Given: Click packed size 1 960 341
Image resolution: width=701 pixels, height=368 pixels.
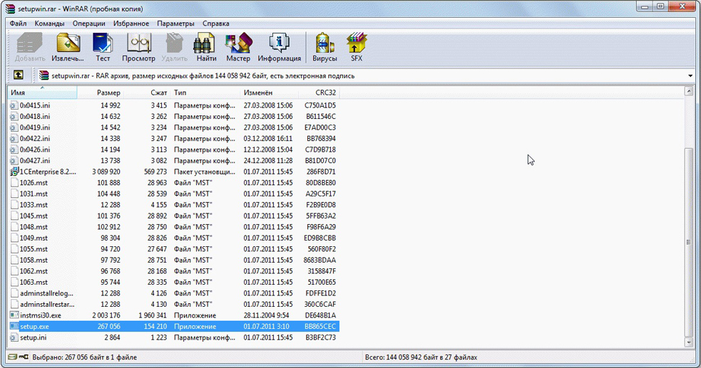Looking at the screenshot, I should point(152,315).
